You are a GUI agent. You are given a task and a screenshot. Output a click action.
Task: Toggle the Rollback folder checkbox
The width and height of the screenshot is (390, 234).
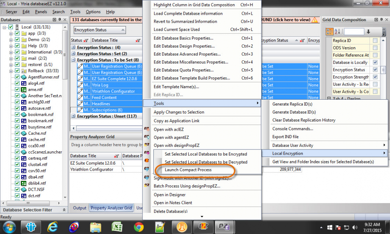[17, 71]
